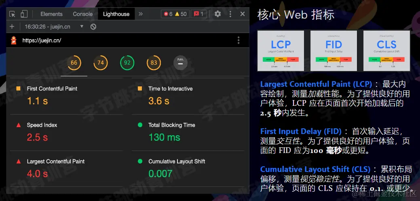The height and width of the screenshot is (201, 420).
Task: Open the report selector 16:30:26 - juejin.cn
Action: (54, 27)
